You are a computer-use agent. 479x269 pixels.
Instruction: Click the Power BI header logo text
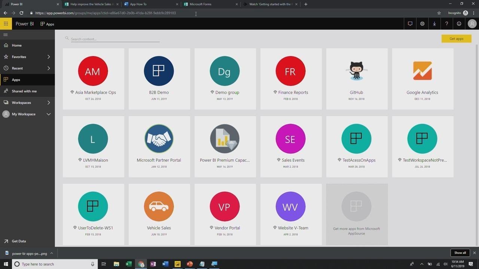25,24
